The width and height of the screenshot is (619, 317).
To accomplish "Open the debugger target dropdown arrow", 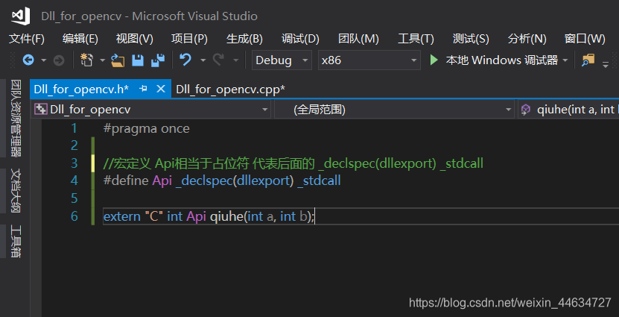I will coord(565,60).
